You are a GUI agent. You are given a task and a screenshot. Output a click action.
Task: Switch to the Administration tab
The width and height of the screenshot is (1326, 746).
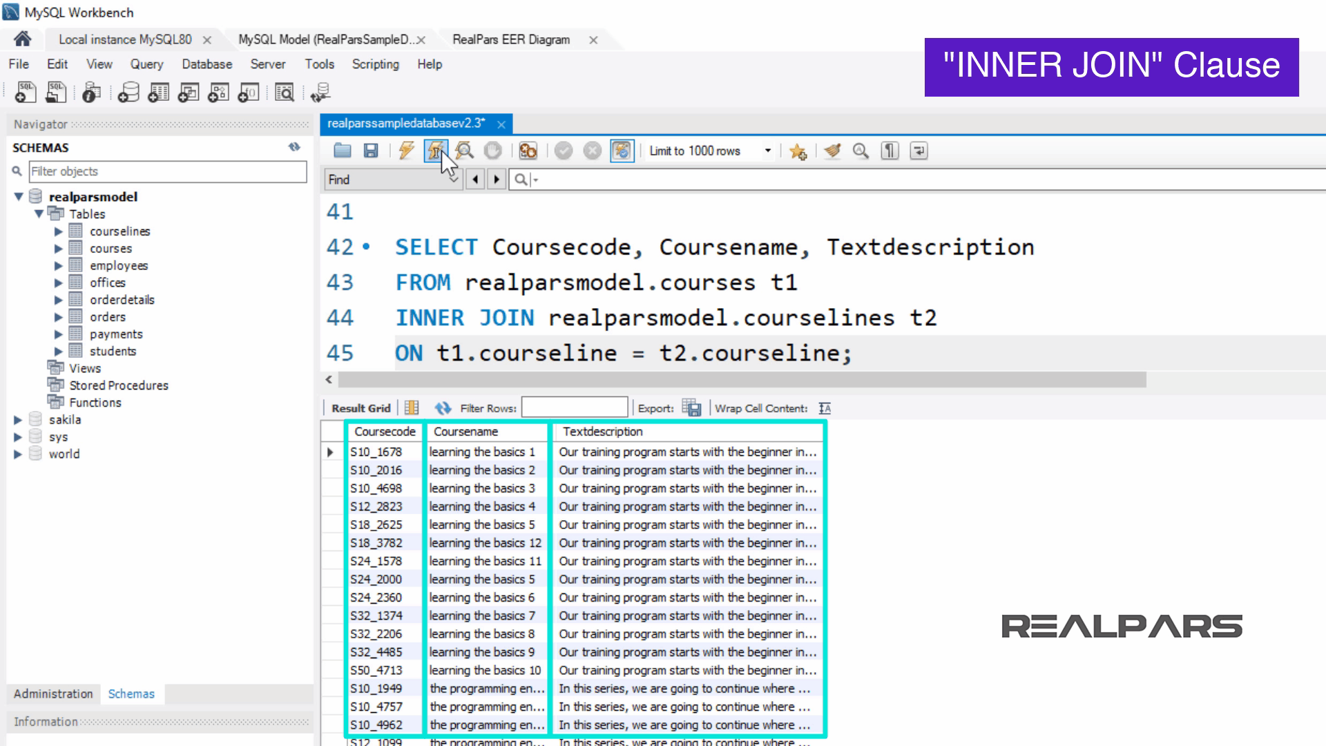click(x=53, y=694)
